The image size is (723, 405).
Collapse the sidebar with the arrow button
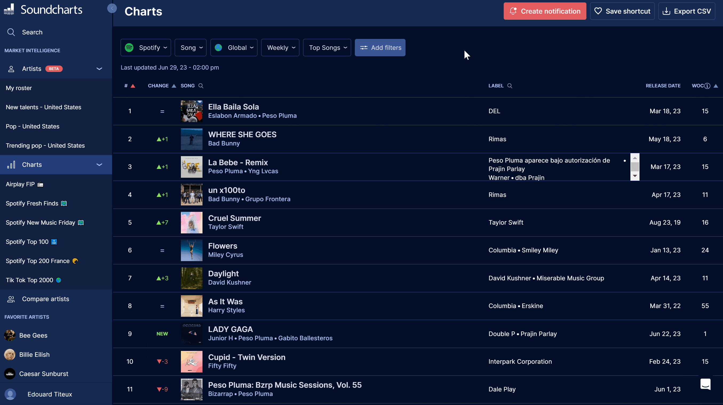[x=112, y=9]
